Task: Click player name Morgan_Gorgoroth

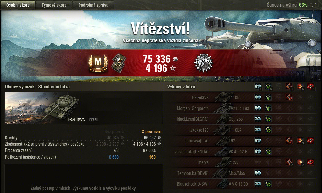Action: tap(192, 108)
